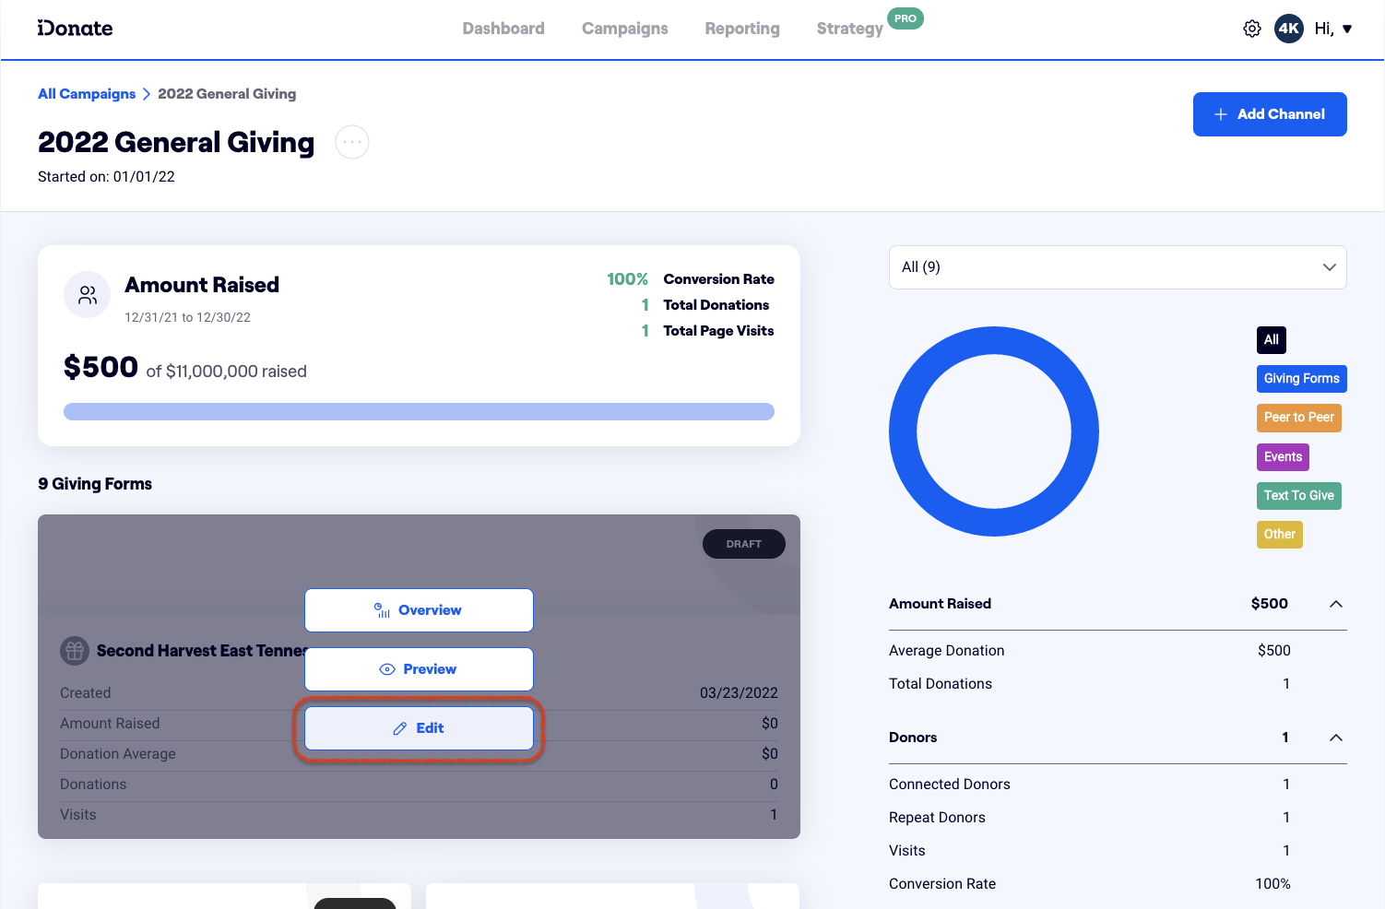This screenshot has height=909, width=1385.
Task: Click the 4K user avatar
Action: coord(1288,29)
